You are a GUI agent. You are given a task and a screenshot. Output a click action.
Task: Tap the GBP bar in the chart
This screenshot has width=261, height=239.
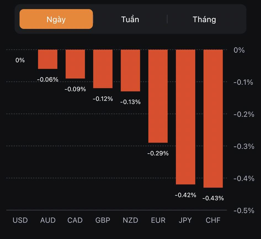(103, 69)
